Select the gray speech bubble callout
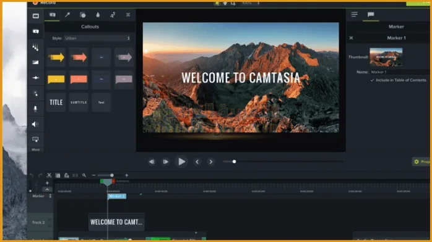The image size is (432, 242). (124, 80)
